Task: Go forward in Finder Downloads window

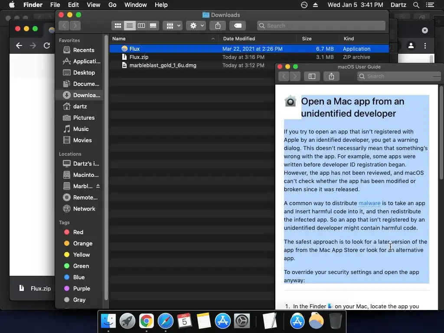Action: [x=75, y=26]
